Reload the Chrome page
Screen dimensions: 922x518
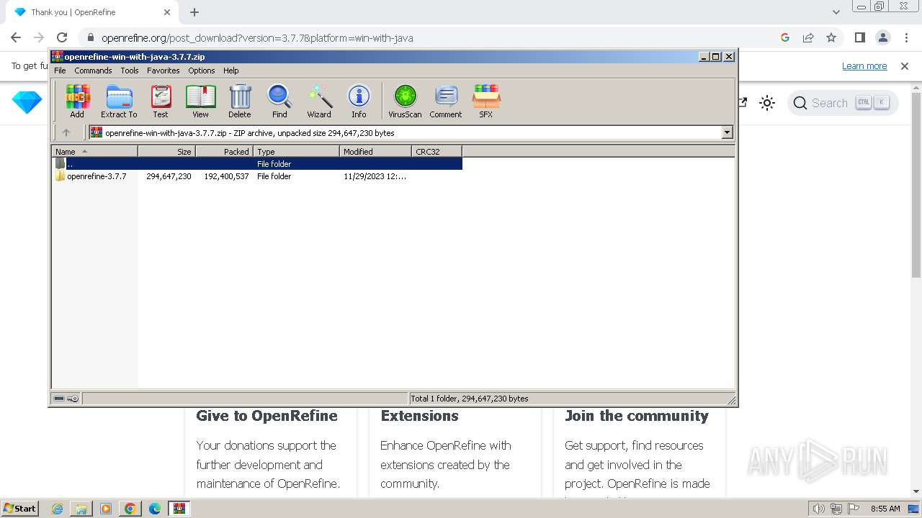point(62,37)
